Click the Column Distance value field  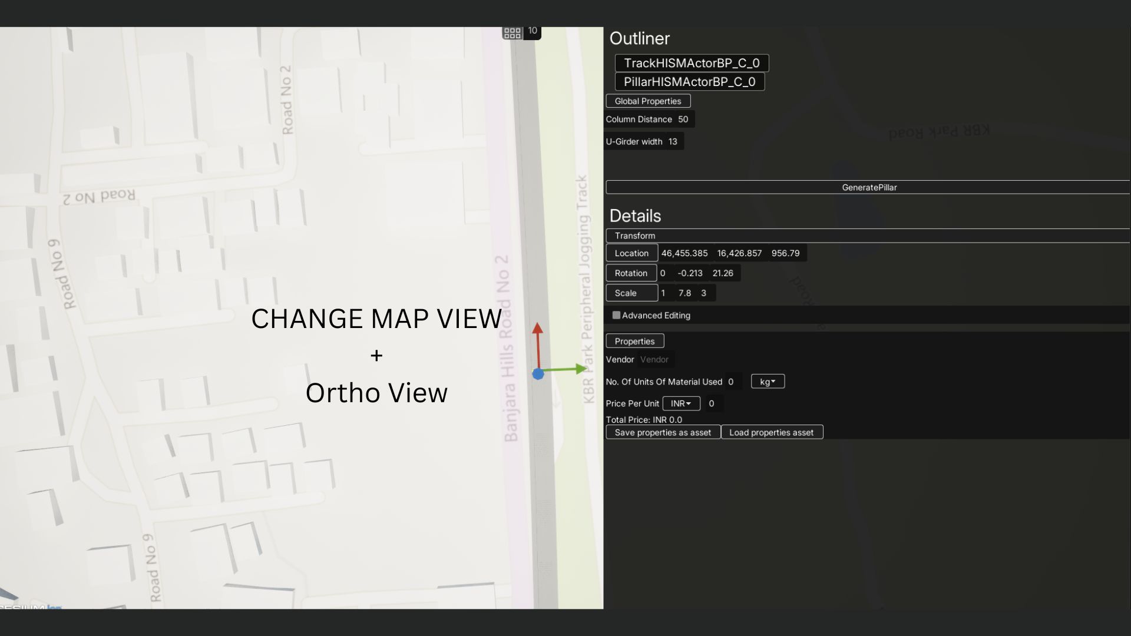point(683,119)
